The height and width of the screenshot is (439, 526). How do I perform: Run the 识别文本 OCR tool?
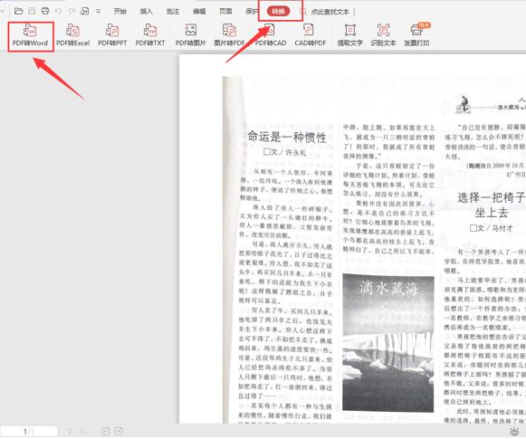click(383, 36)
